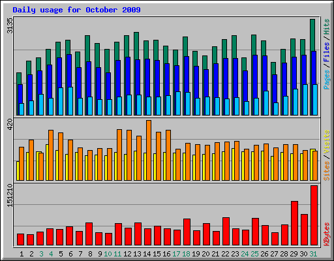
Task: Click the yellow Sites bar for day 23
Action: click(233, 164)
